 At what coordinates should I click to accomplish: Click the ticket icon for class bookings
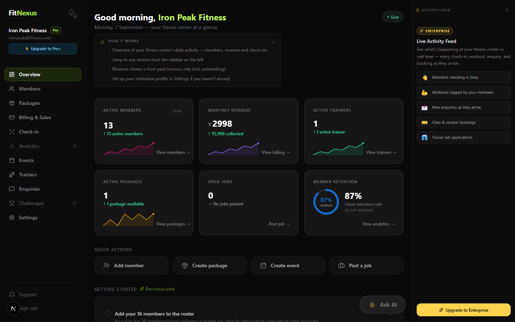click(425, 122)
